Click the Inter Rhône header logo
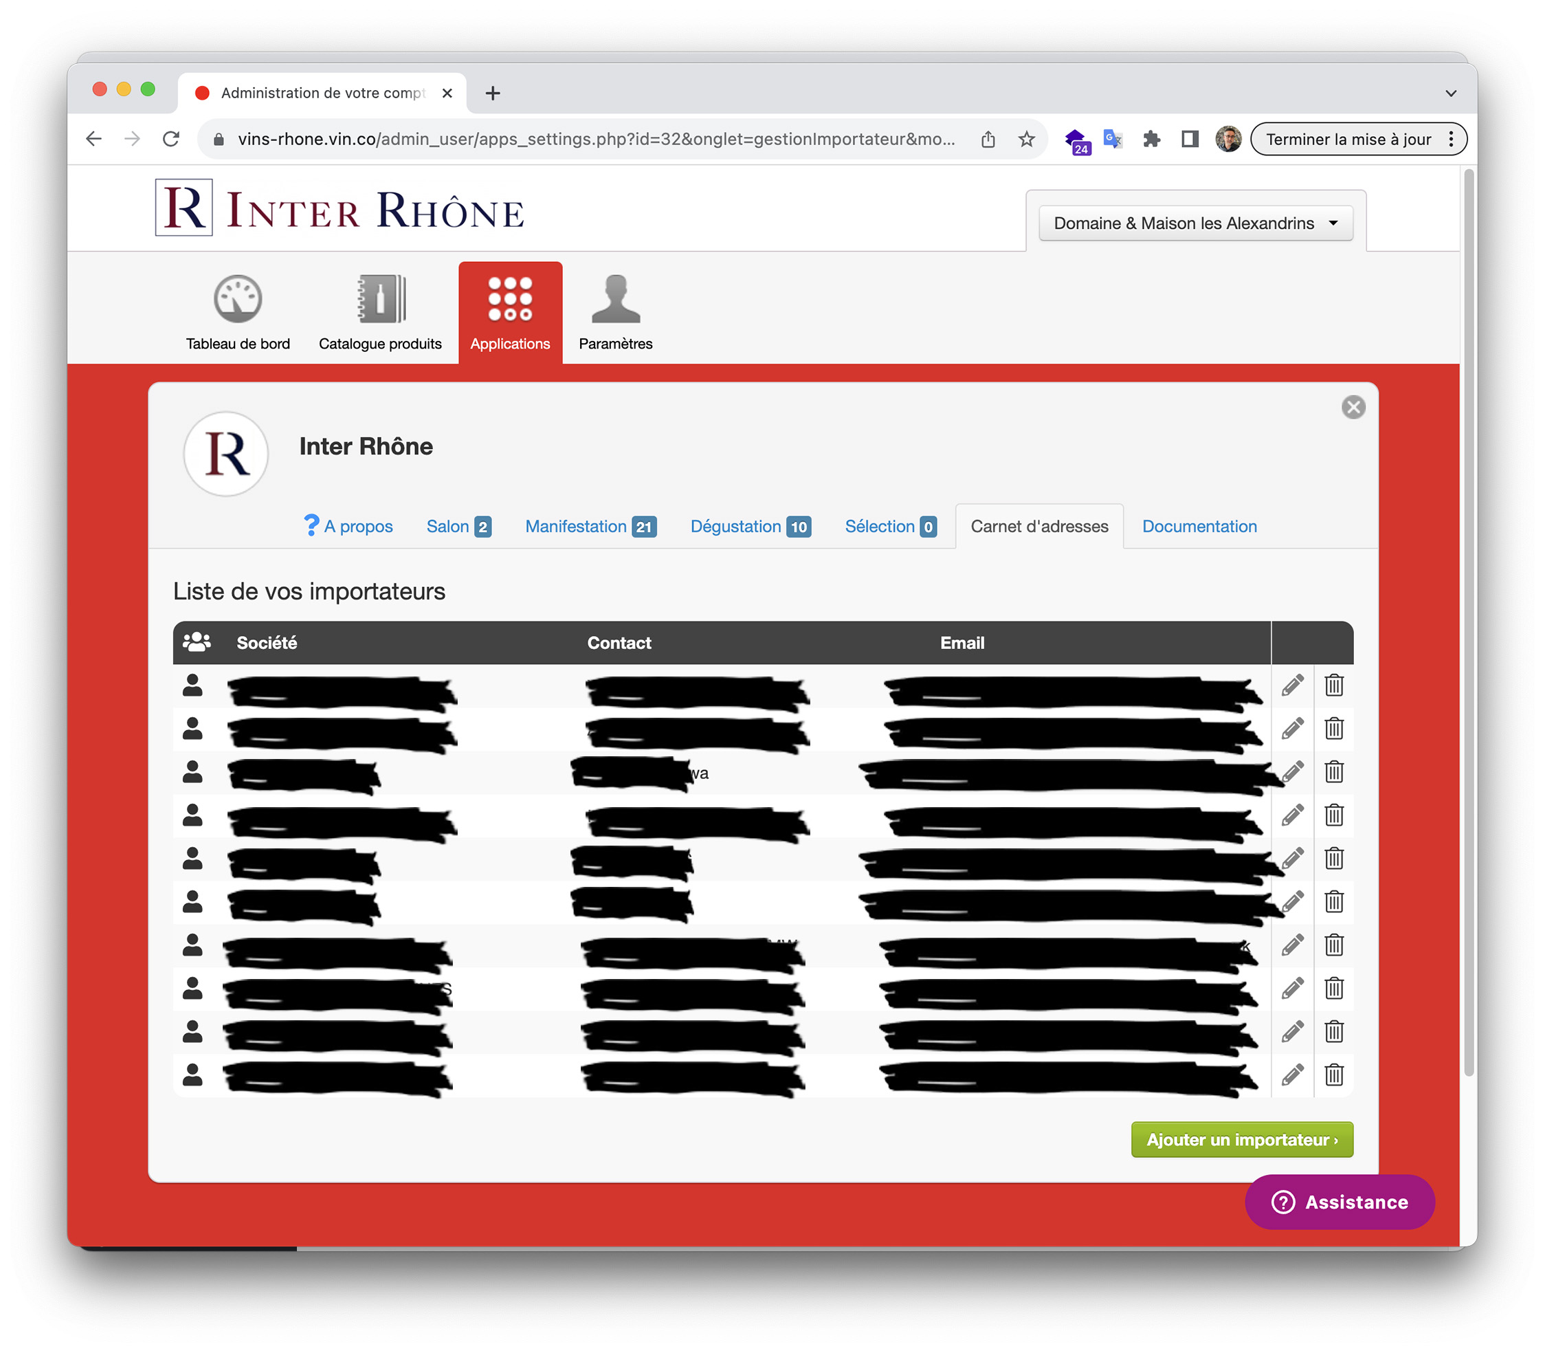1545x1353 pixels. [340, 208]
